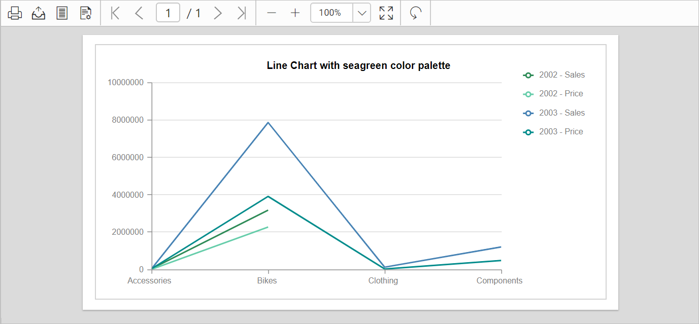This screenshot has width=699, height=324.
Task: Click the '2003 - Price' legend text
Action: click(561, 132)
